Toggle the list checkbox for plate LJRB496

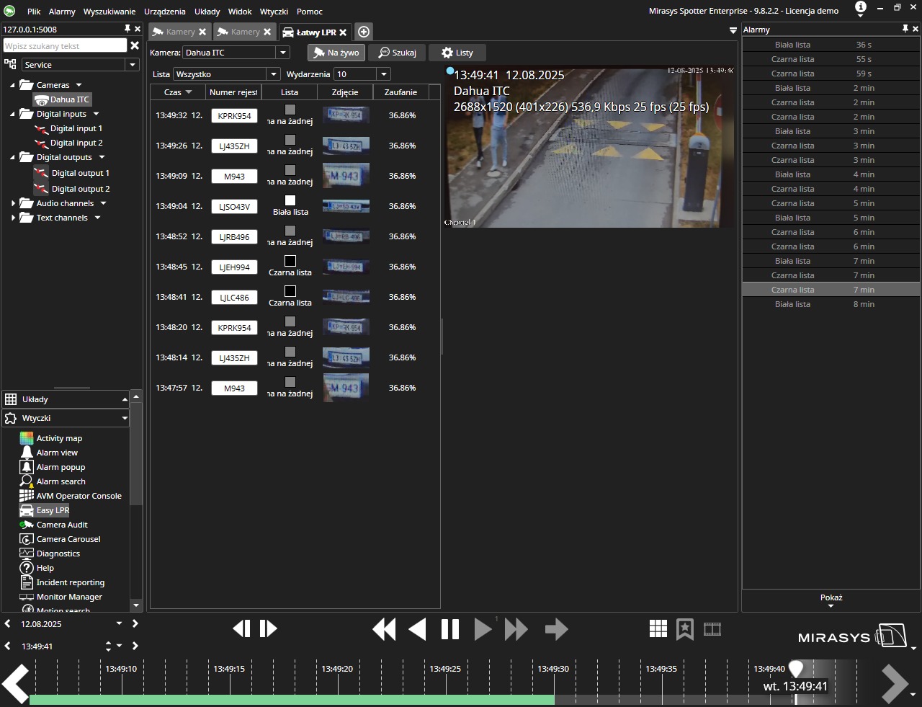290,231
